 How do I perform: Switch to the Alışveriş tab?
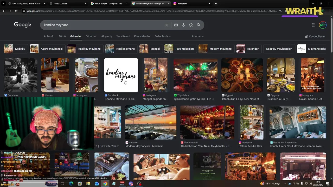pos(106,36)
